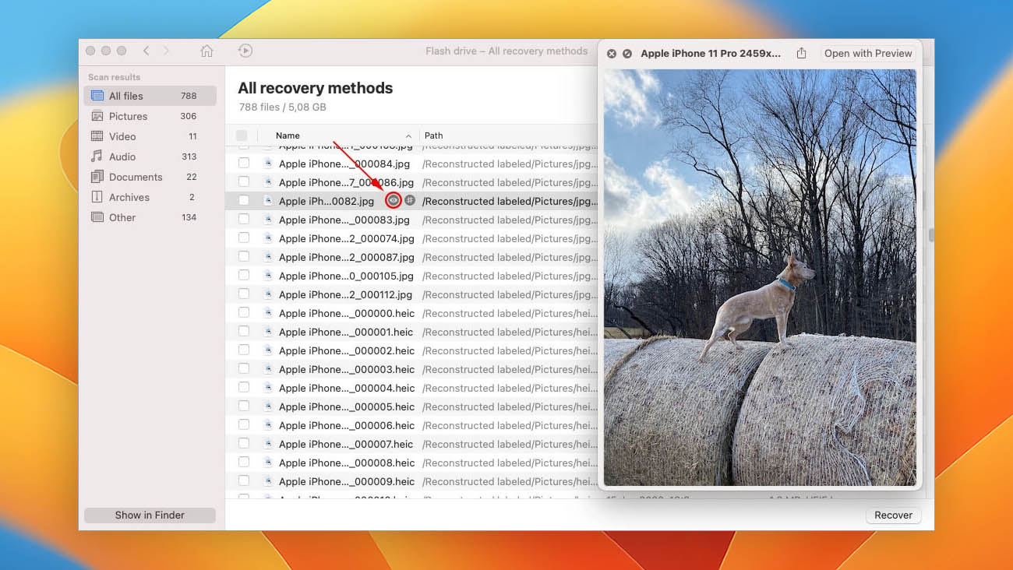The image size is (1013, 570).
Task: Check the box for 7_000086.jpg
Action: coord(244,181)
